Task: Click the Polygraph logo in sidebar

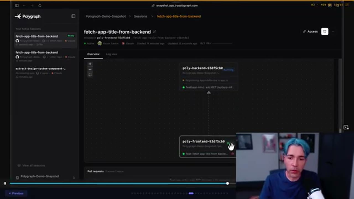Action: [28, 16]
